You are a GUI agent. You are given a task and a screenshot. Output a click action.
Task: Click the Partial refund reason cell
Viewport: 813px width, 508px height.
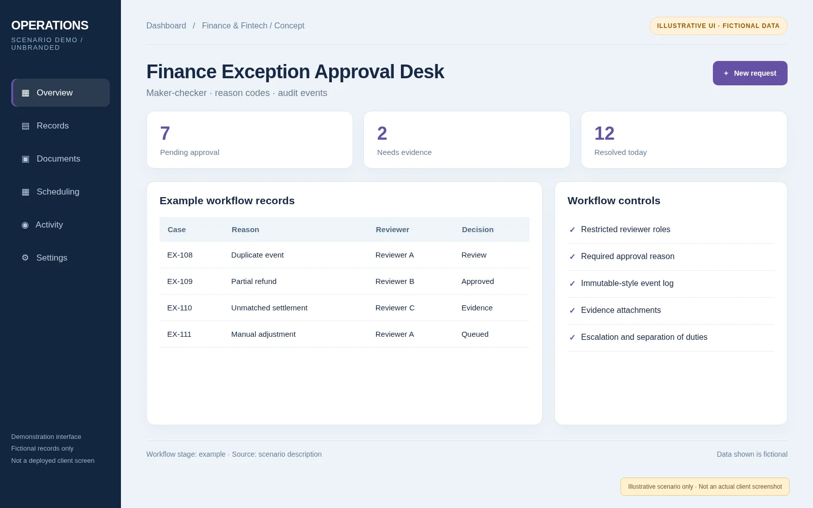click(x=254, y=281)
